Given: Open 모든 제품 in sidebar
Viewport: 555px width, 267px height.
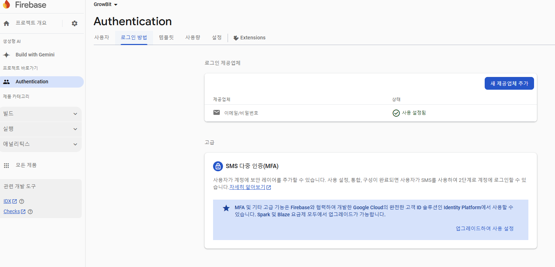Looking at the screenshot, I should click(x=26, y=165).
